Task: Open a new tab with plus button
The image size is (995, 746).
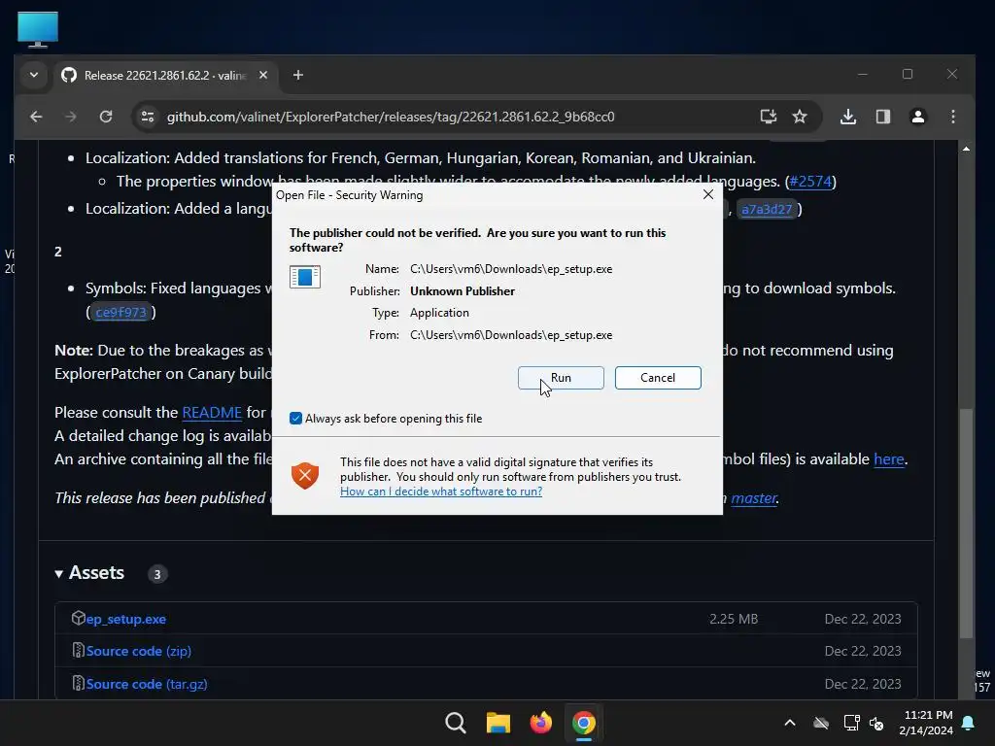Action: pos(298,75)
